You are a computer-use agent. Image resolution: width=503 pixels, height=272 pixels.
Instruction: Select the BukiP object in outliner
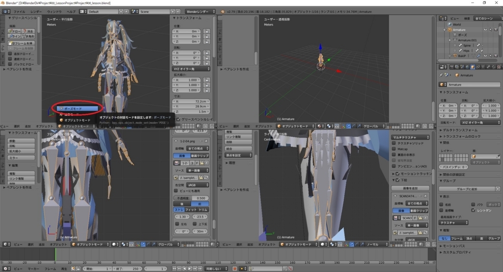(462, 56)
